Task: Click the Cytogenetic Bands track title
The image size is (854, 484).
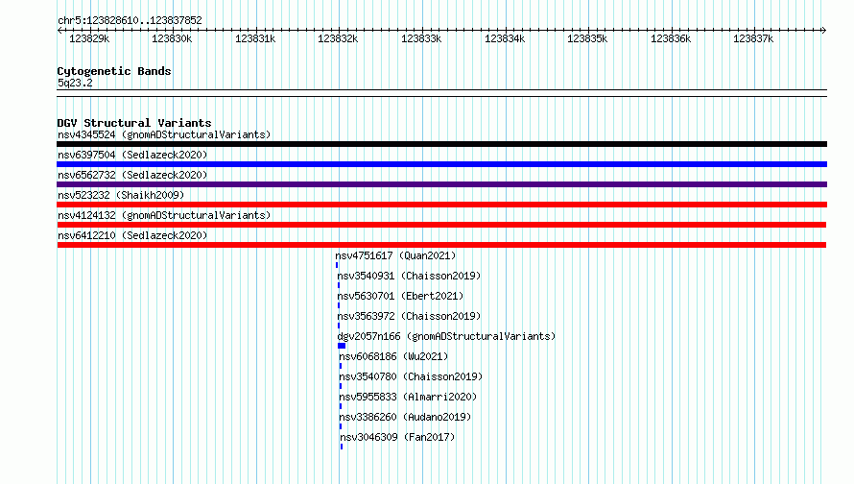Action: 114,71
